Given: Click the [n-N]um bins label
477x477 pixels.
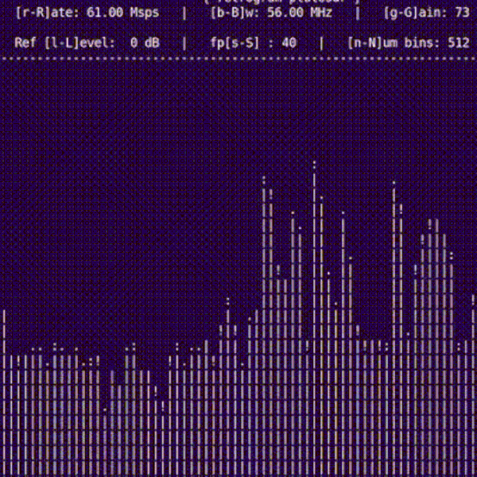Looking at the screenshot, I should 394,42.
